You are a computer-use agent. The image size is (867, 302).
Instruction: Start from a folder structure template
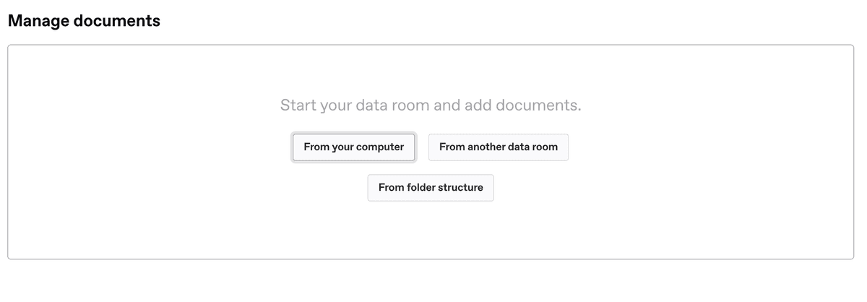(x=430, y=188)
